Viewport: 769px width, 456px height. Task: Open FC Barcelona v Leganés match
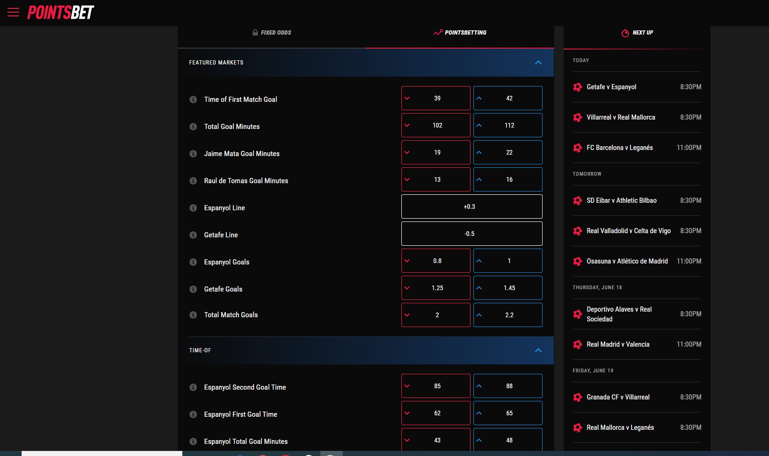coord(637,148)
